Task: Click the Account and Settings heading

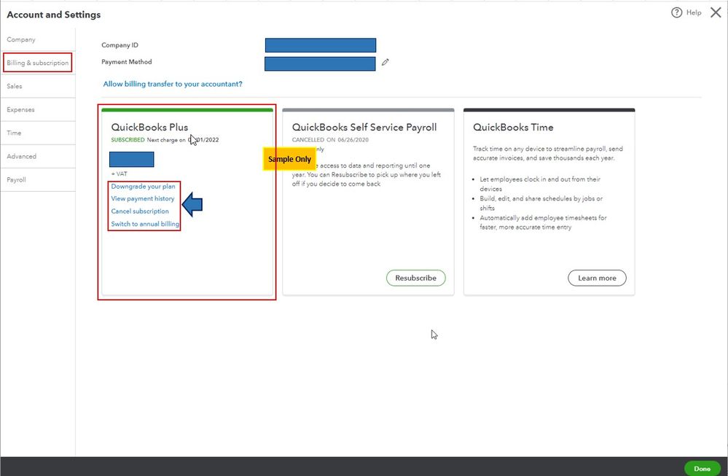Action: [53, 15]
